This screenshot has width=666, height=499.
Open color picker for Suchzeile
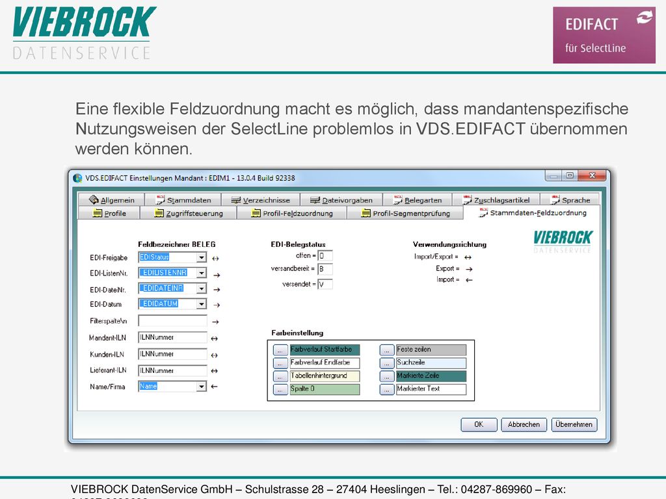coord(387,364)
